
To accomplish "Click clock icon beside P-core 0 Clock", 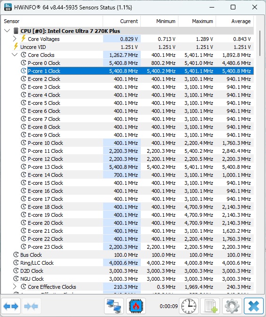I will (x=24, y=63).
